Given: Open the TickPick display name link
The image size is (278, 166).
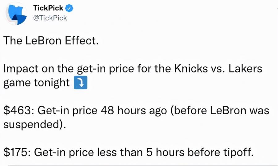Looking at the screenshot, I should (48, 8).
